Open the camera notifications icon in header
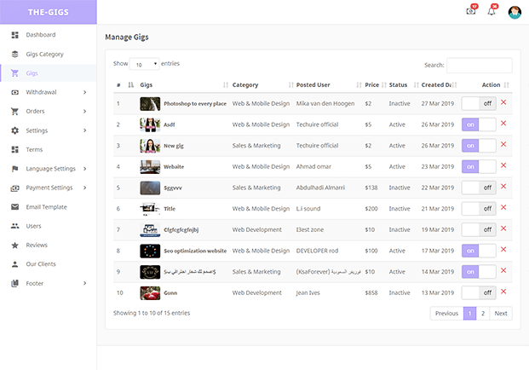529x370 pixels. click(471, 12)
